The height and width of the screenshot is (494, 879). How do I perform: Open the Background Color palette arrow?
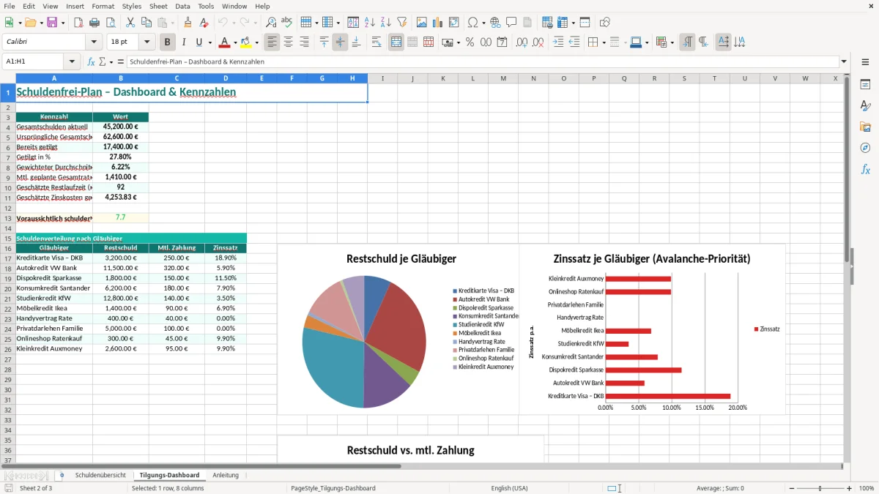(256, 42)
